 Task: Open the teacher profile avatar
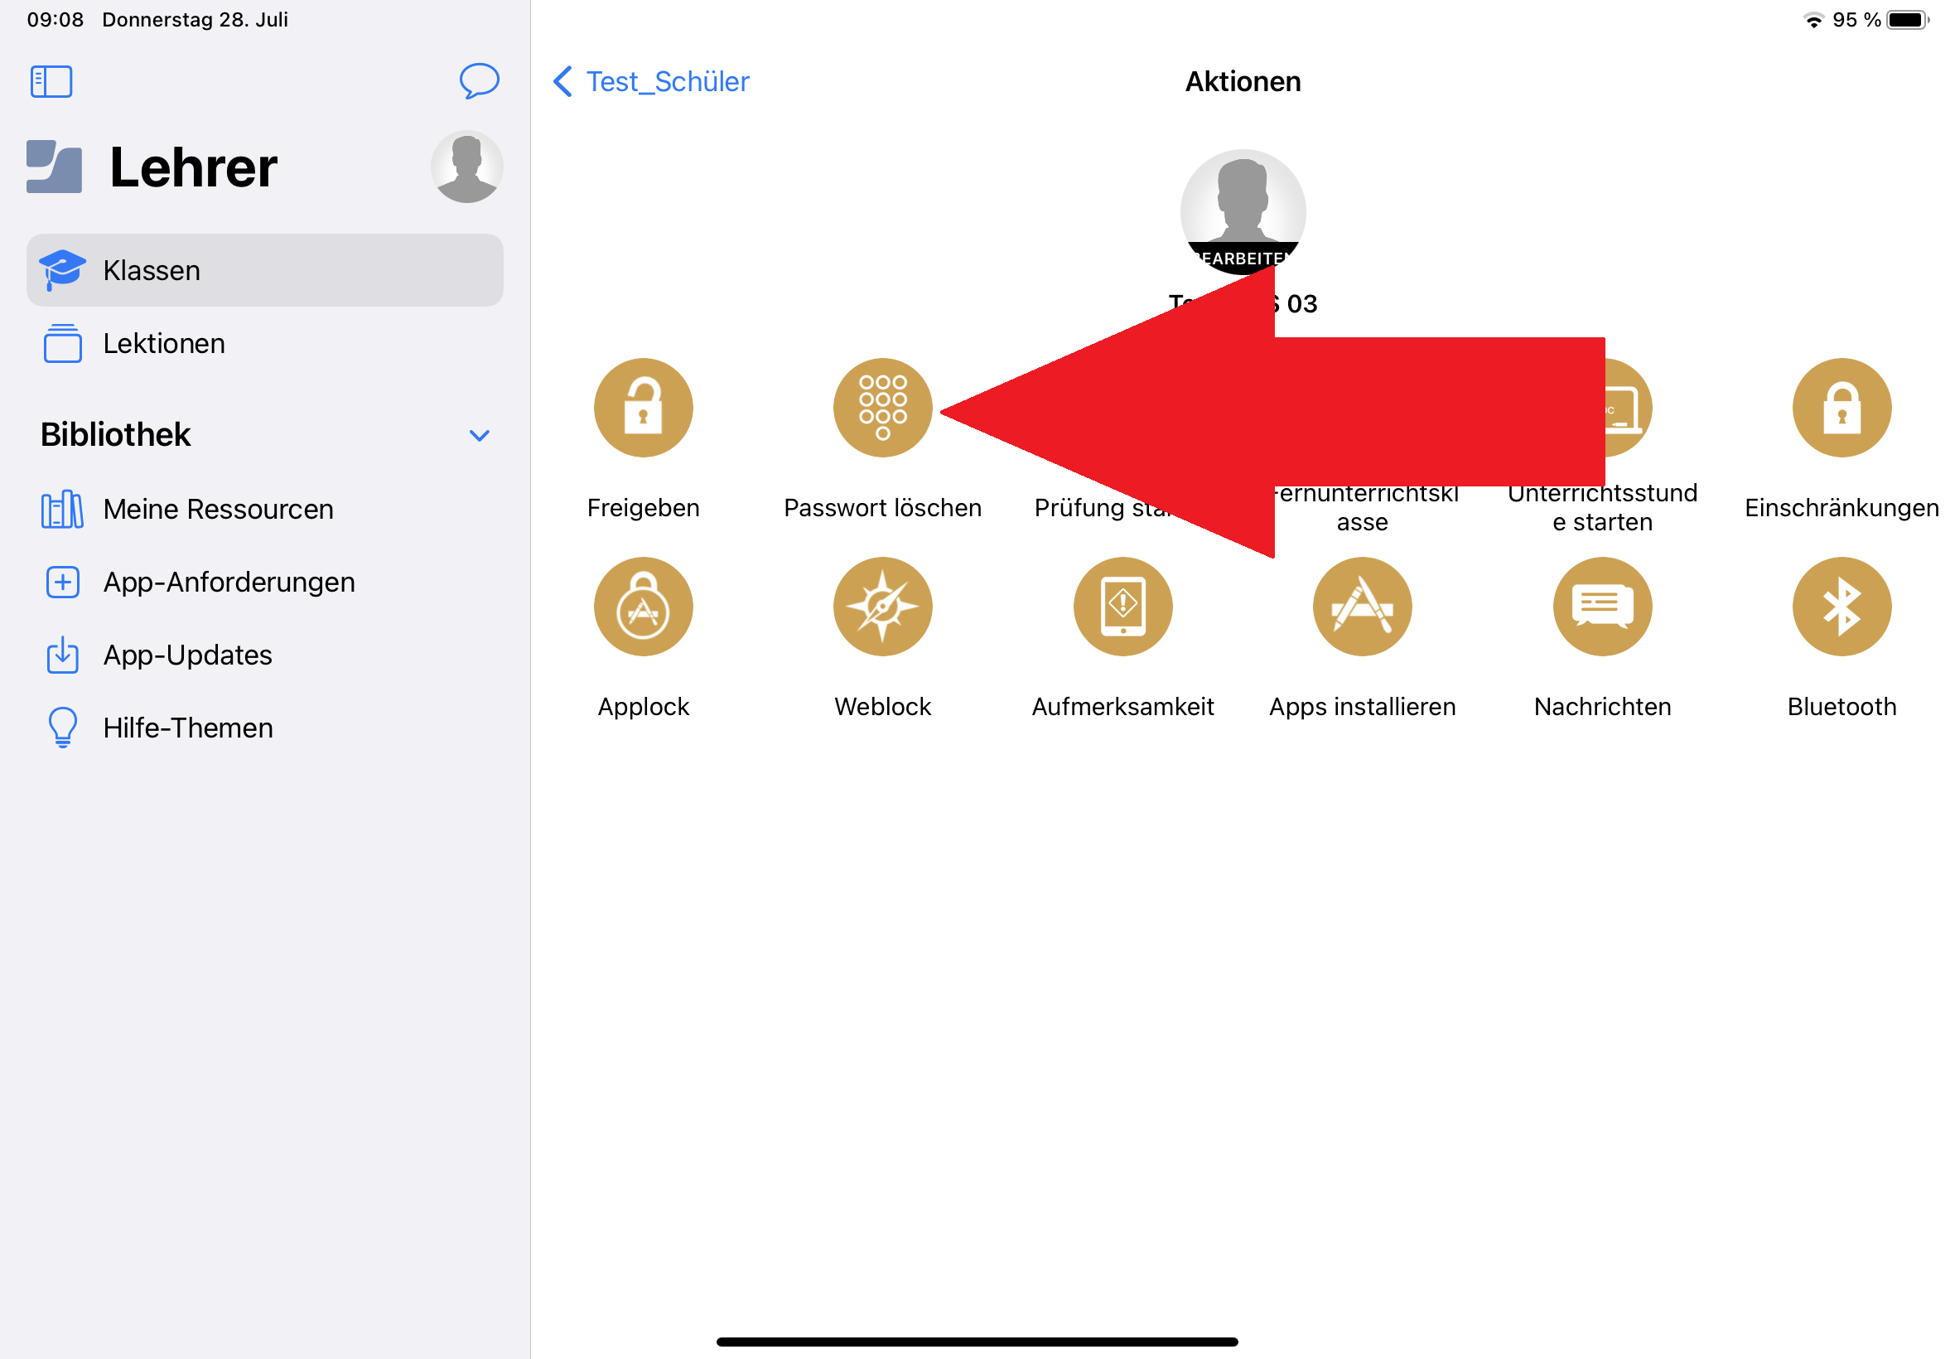point(466,167)
